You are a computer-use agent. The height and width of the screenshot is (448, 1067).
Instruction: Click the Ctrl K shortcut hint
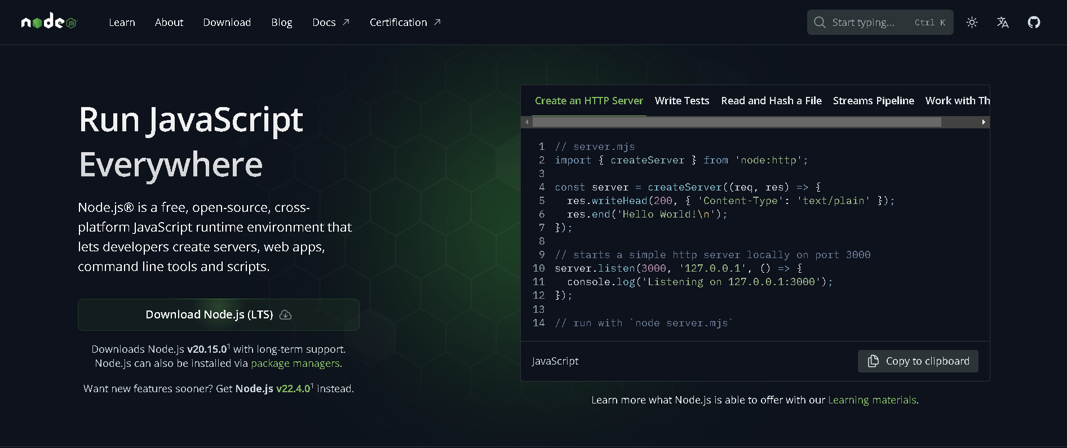pos(929,23)
